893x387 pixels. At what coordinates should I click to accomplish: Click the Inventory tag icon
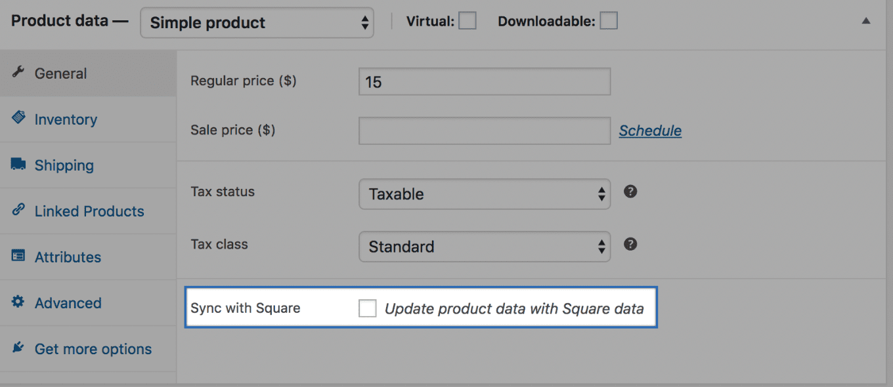point(18,118)
